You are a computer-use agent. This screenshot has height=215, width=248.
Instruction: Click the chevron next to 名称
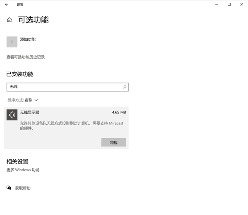[x=36, y=100]
